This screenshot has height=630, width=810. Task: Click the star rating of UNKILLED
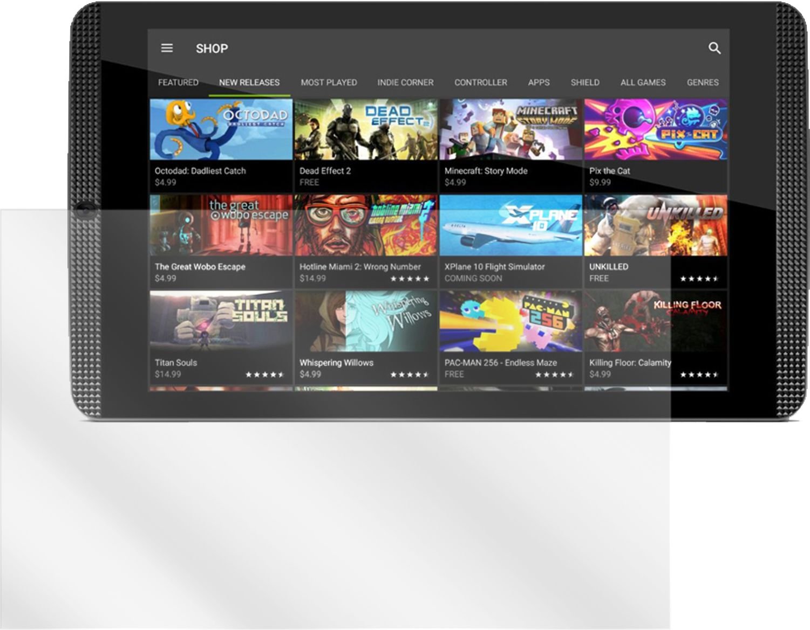pyautogui.click(x=699, y=279)
